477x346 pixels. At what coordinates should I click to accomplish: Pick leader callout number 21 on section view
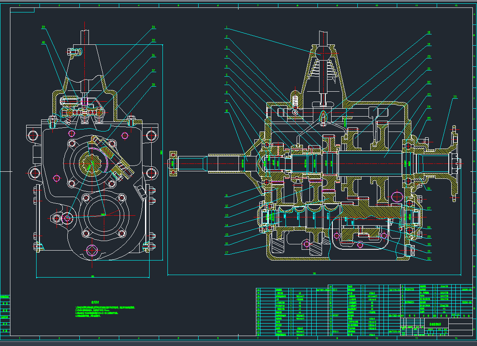[x=429, y=69]
